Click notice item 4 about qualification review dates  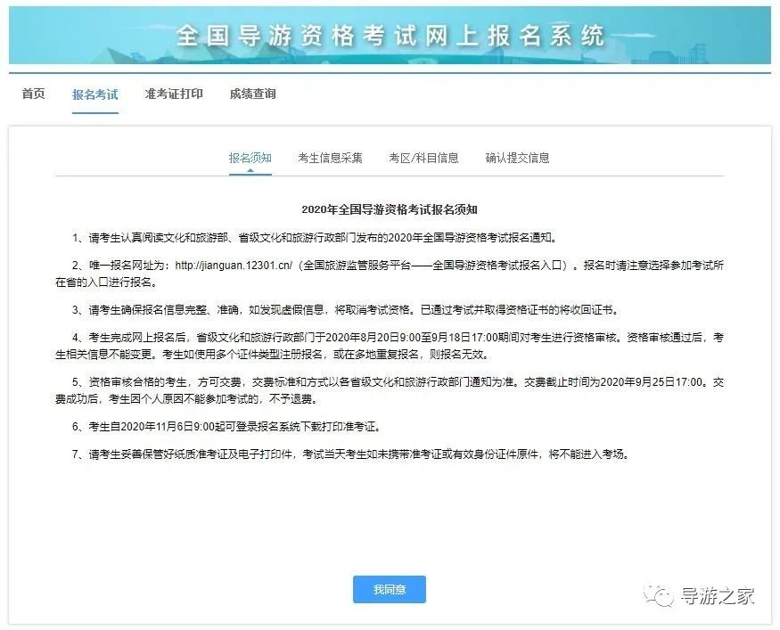[390, 346]
